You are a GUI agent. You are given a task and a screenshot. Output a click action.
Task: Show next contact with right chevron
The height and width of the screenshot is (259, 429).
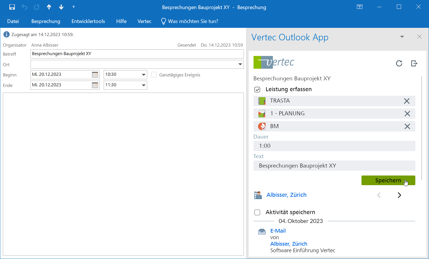(x=399, y=195)
